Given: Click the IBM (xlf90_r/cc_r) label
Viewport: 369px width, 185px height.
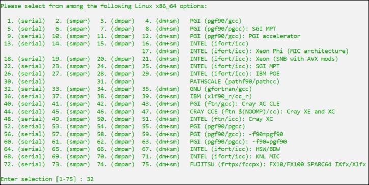Looking at the screenshot, I should (x=221, y=96).
